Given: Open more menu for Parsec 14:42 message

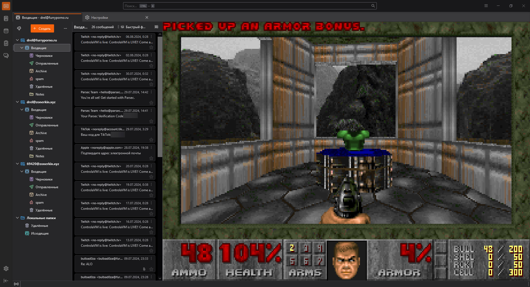Looking at the screenshot, I should (151, 92).
